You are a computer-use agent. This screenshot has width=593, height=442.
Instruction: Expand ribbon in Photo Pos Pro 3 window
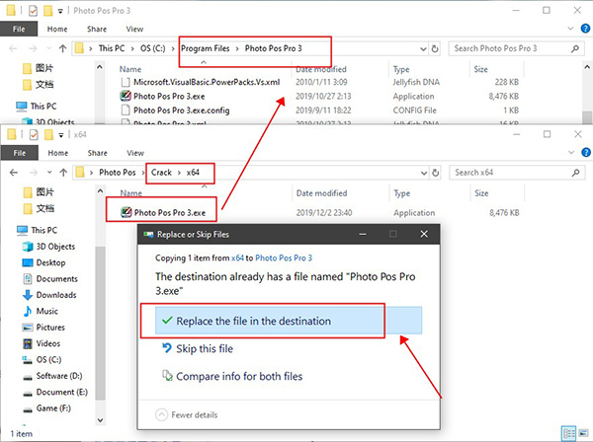570,29
